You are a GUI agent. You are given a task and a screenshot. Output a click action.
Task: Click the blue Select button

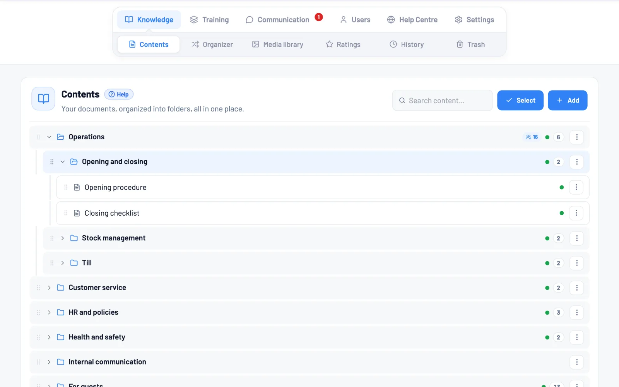click(x=520, y=100)
